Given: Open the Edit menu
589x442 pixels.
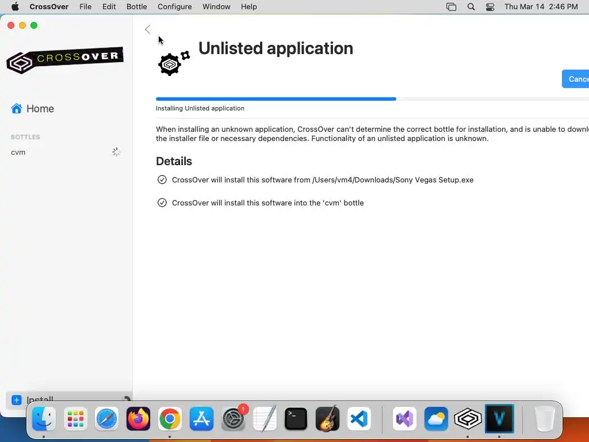Looking at the screenshot, I should [109, 7].
